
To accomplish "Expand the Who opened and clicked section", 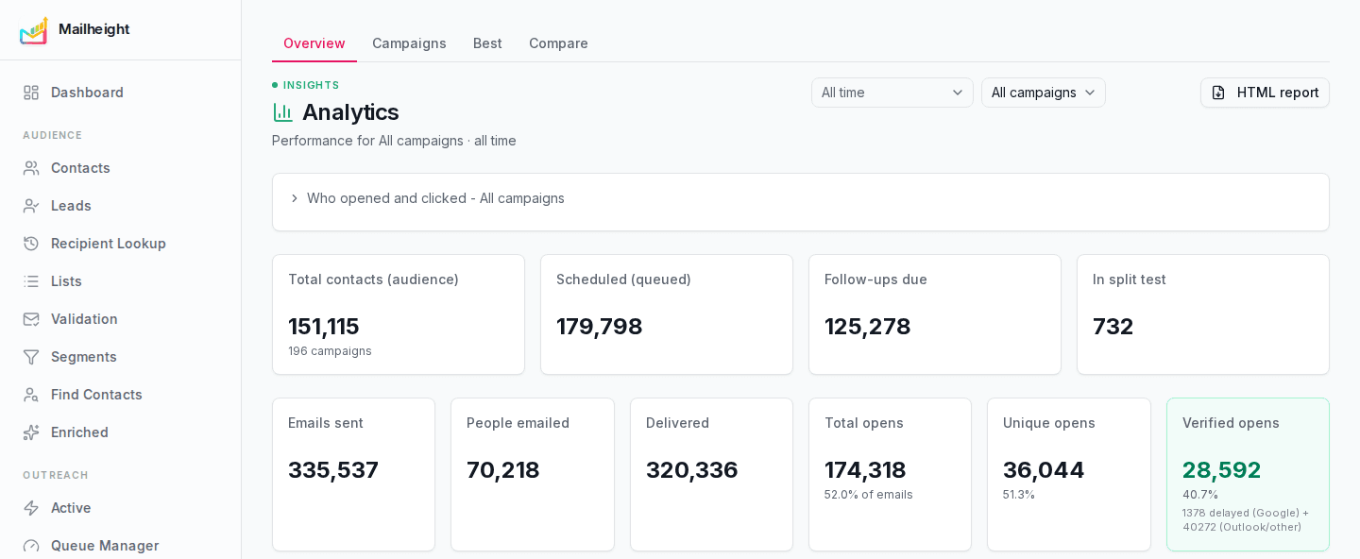I will pyautogui.click(x=801, y=198).
